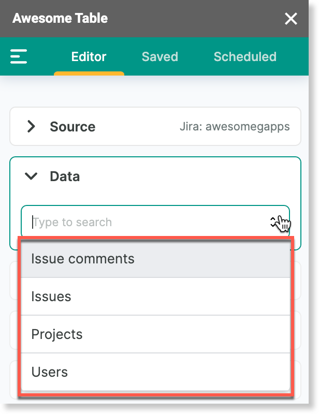Click empty space in Source card

137,126
